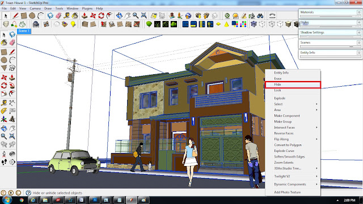Open Internet Explorer from the taskbar
Screen dimensions: 363x204
tap(33, 200)
